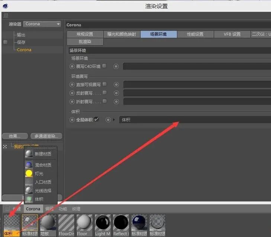This screenshot has width=271, height=237.
Task: Switch to the 常规设置 tab
Action: [85, 34]
